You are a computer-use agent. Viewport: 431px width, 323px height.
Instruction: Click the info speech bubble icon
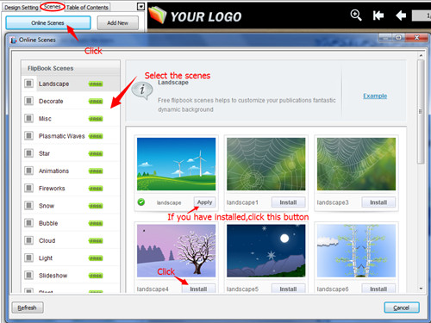(142, 90)
